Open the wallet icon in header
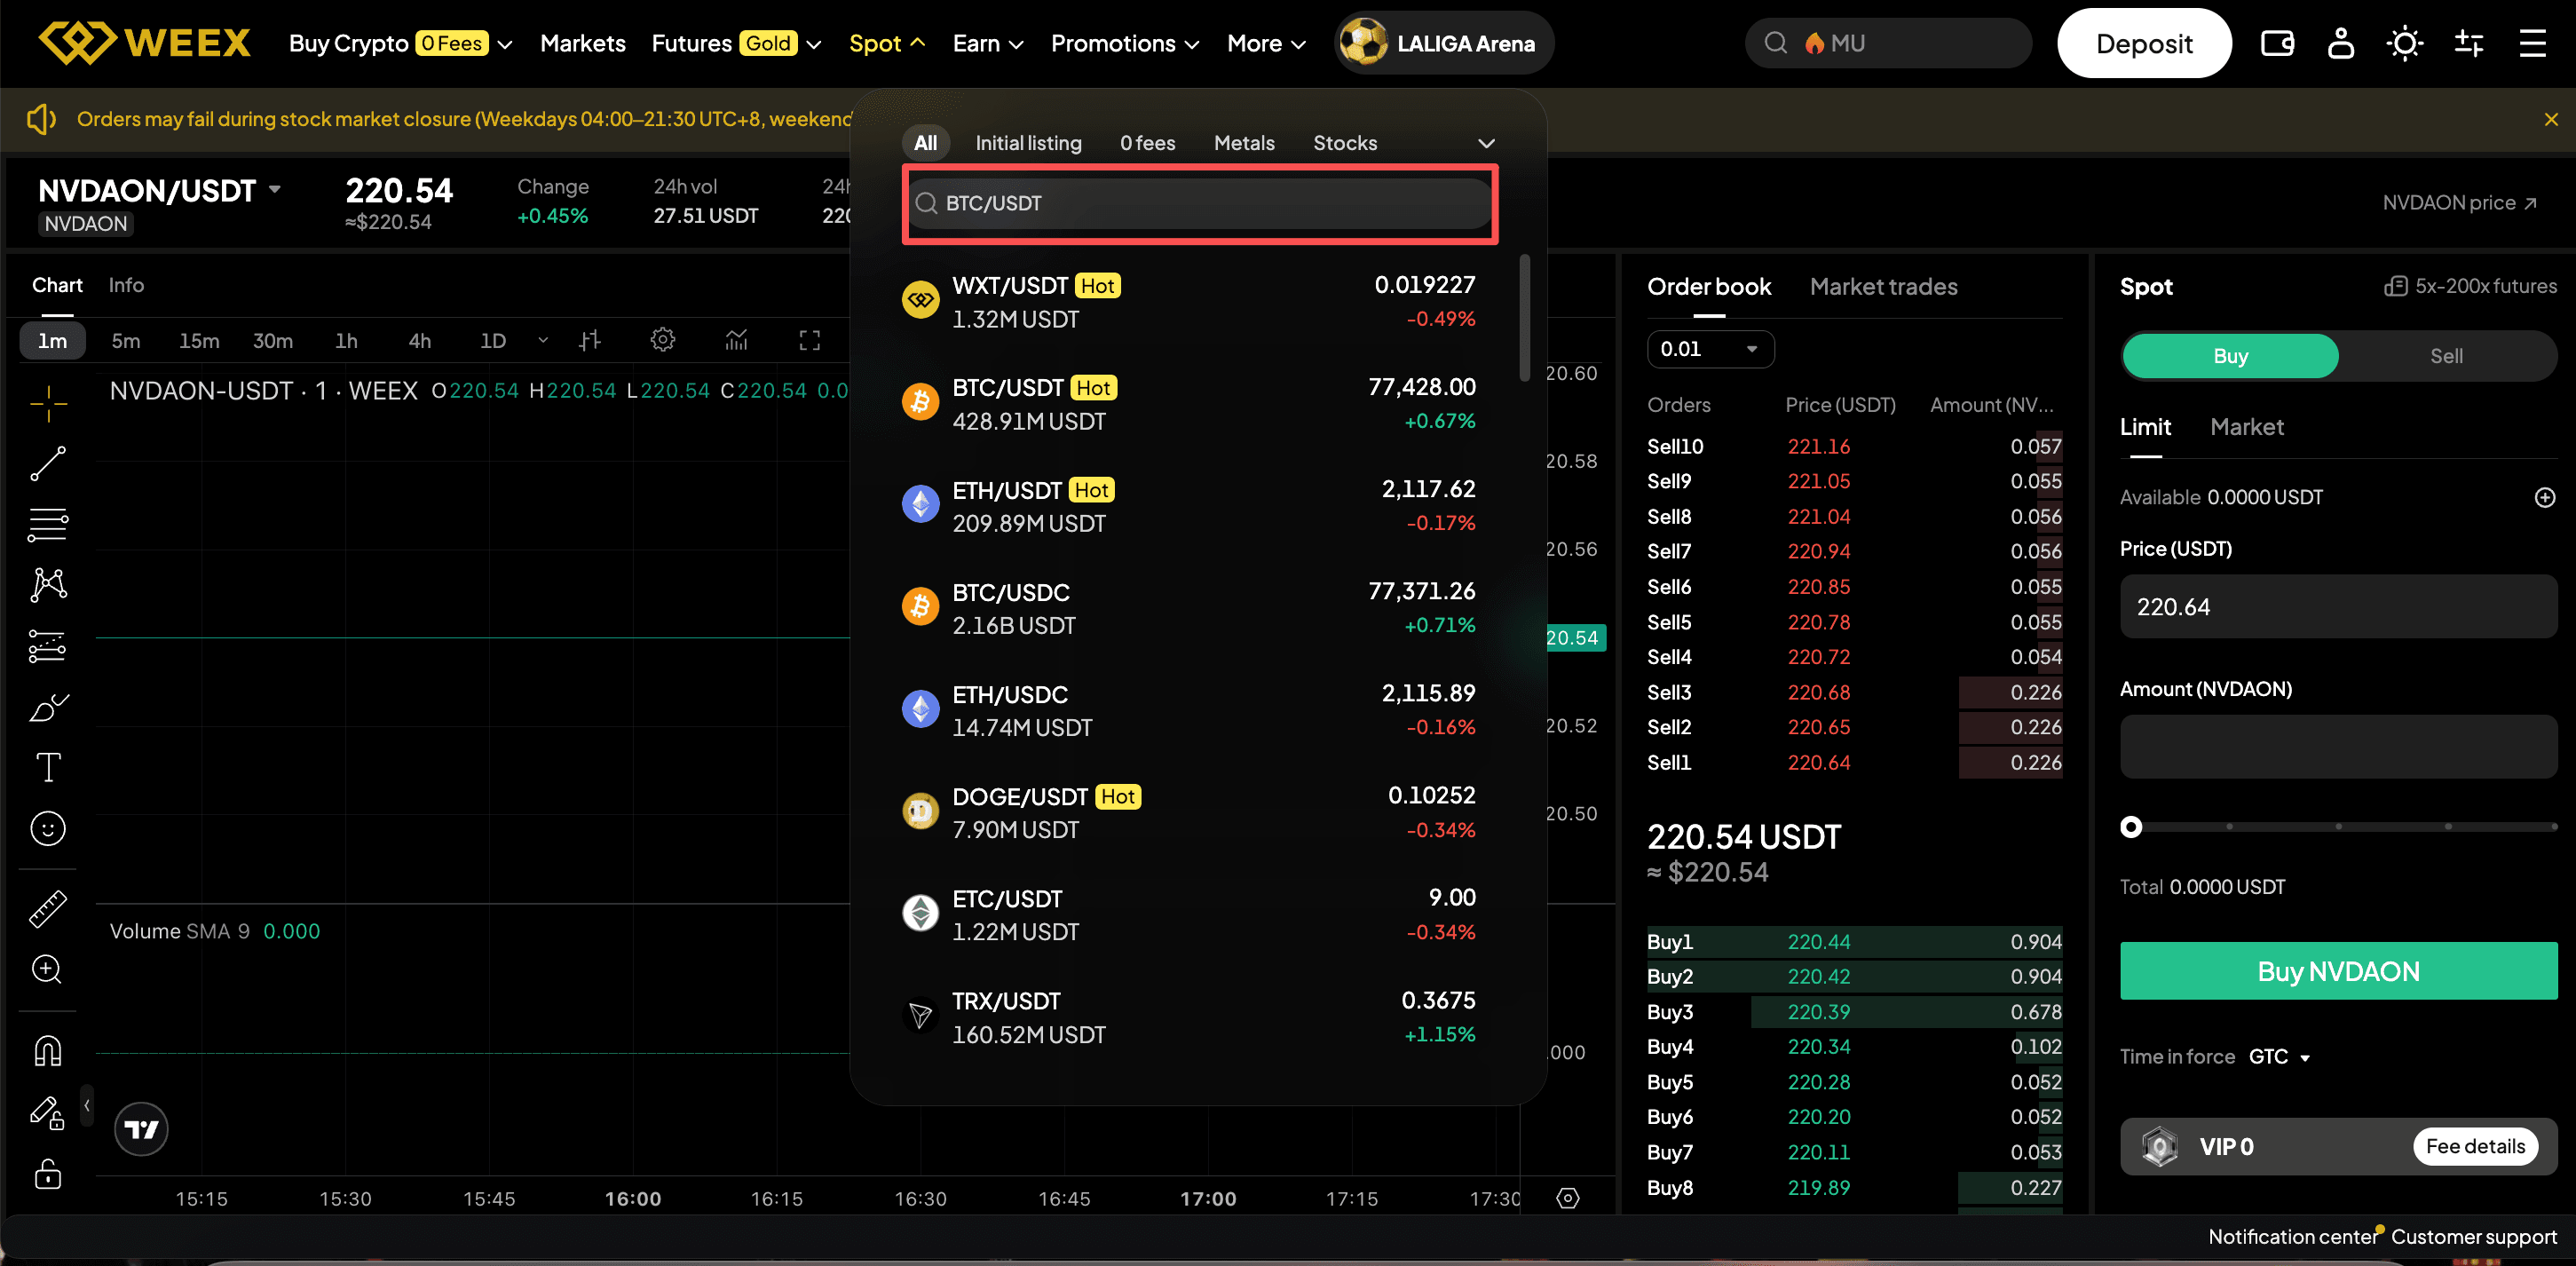The height and width of the screenshot is (1266, 2576). (x=2277, y=43)
